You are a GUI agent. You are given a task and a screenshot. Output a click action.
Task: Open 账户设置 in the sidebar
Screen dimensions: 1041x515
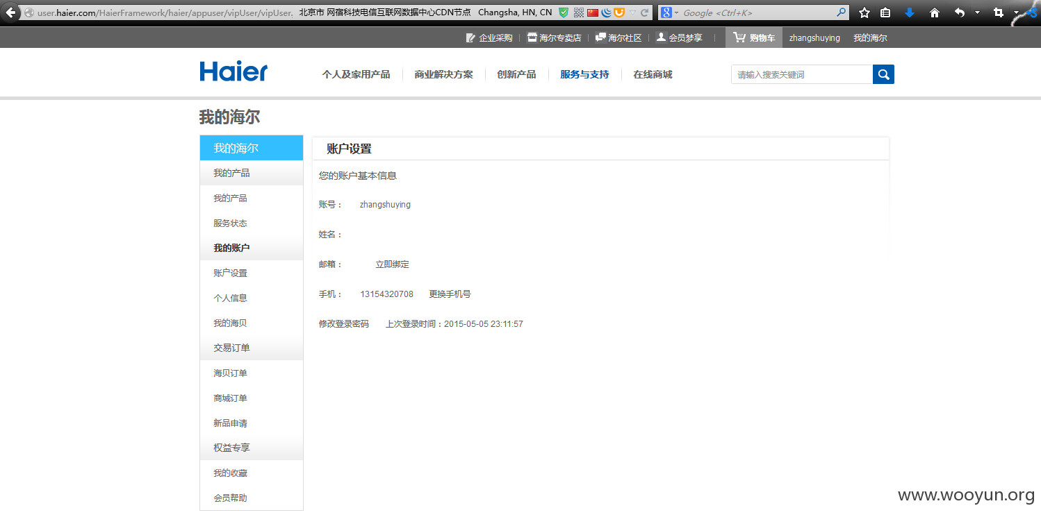pos(230,273)
